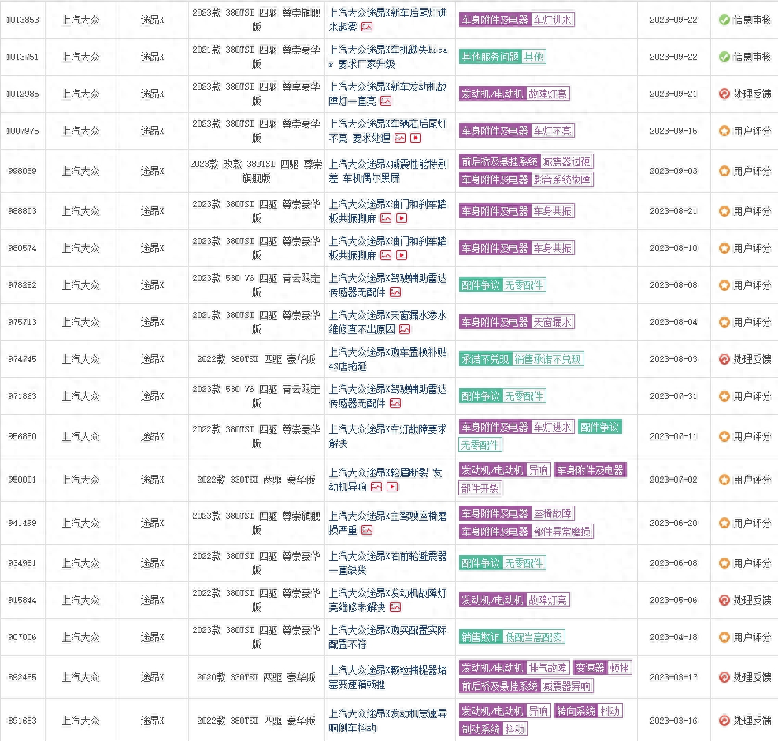778x741 pixels.
Task: Select 减震器过硬 tag in row 998059
Action: click(x=567, y=161)
